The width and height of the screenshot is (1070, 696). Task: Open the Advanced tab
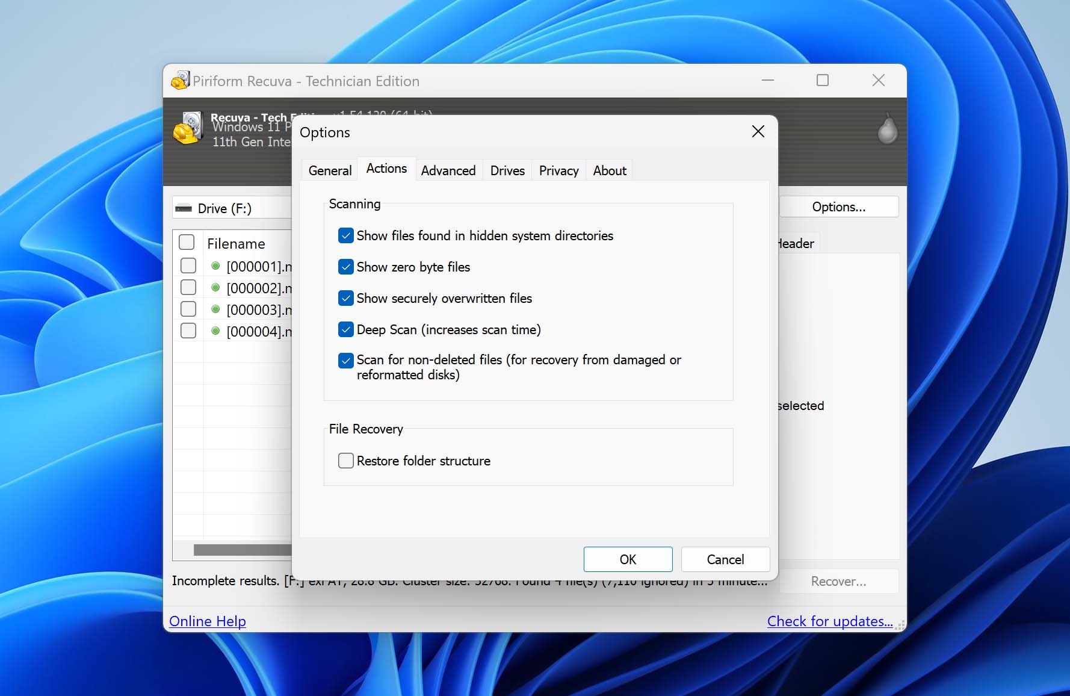[x=448, y=170]
